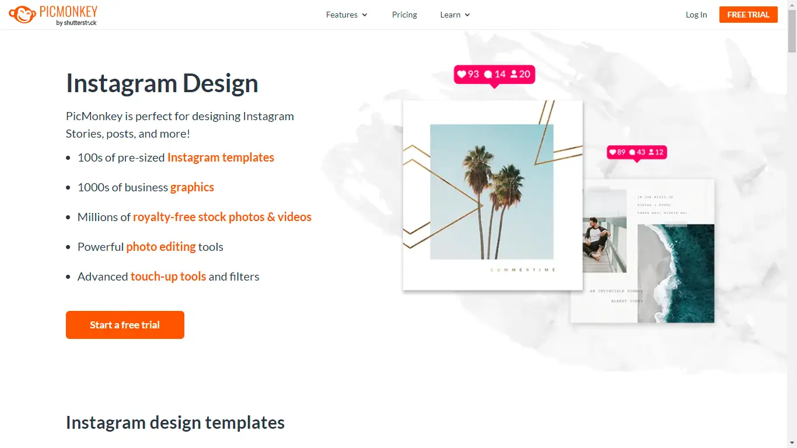The image size is (797, 448).
Task: Click the FREE TRIAL header button
Action: [749, 15]
